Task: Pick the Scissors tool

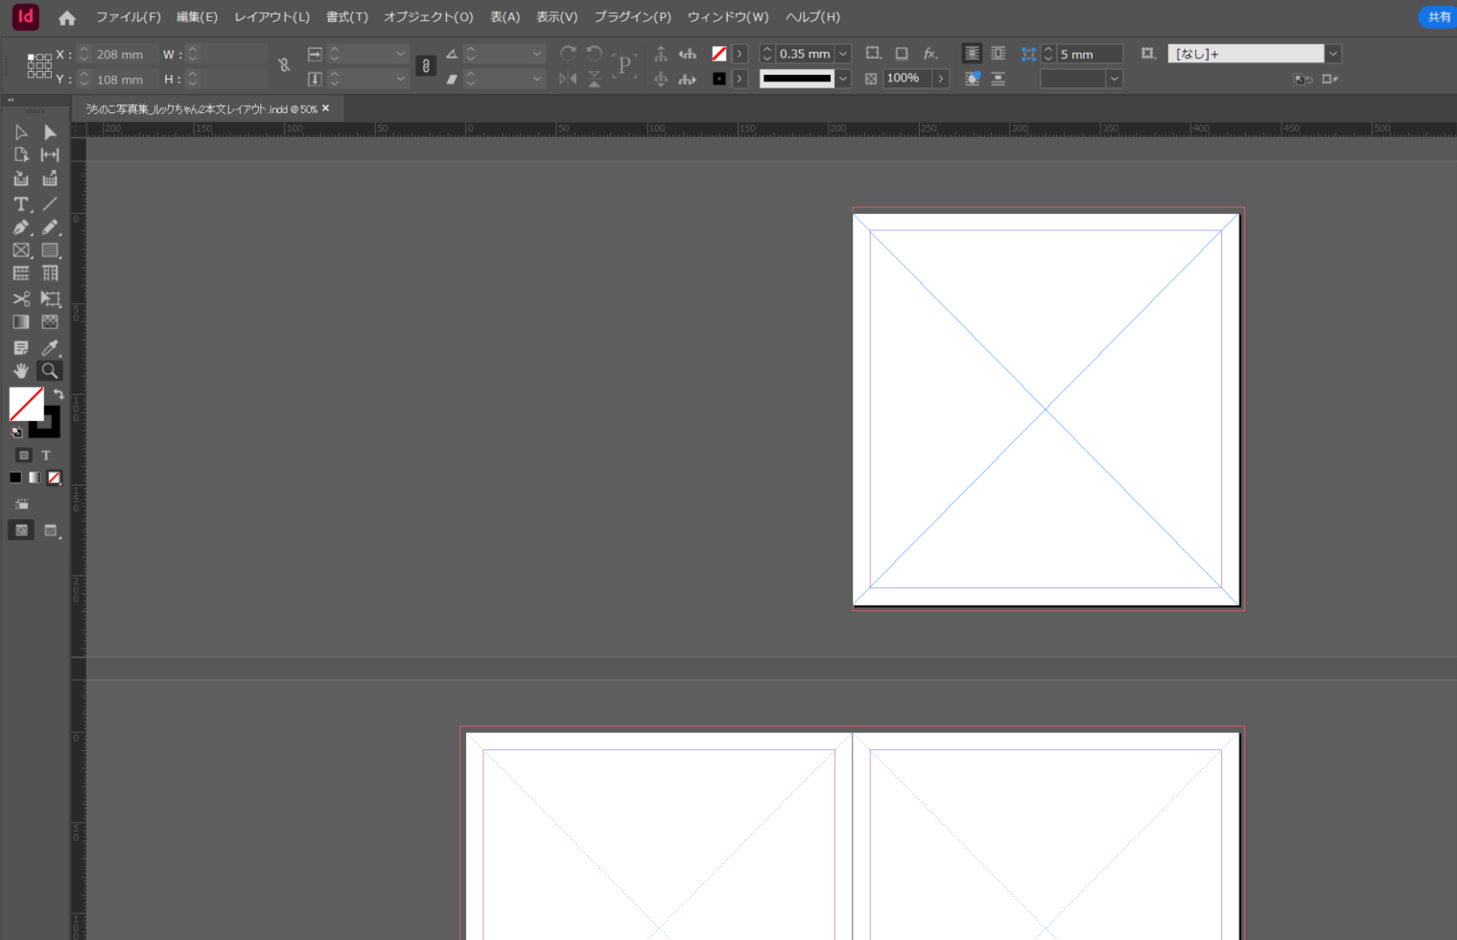Action: (x=21, y=298)
